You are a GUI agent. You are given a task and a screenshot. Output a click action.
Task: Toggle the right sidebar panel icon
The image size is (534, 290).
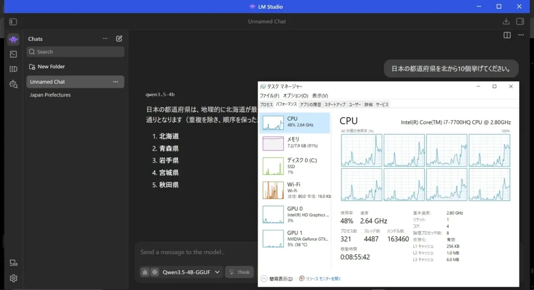point(520,21)
